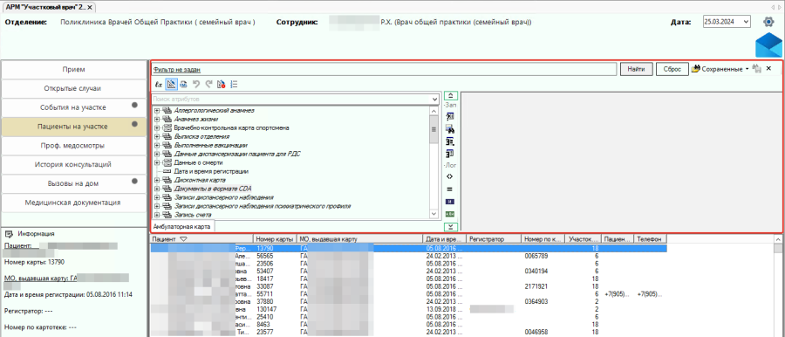Image resolution: width=785 pixels, height=337 pixels.
Task: Insert the blue 'И' (AND) operator
Action: point(449,202)
